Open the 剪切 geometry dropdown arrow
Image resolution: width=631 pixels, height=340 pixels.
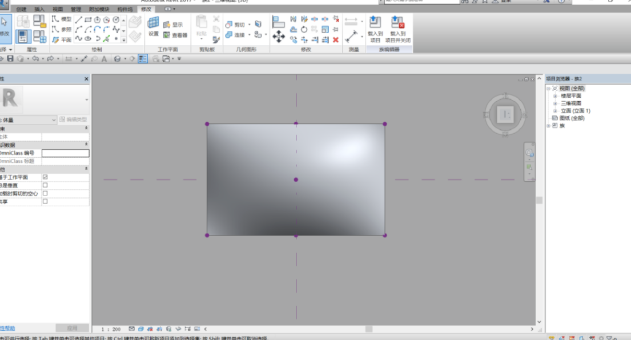[250, 25]
